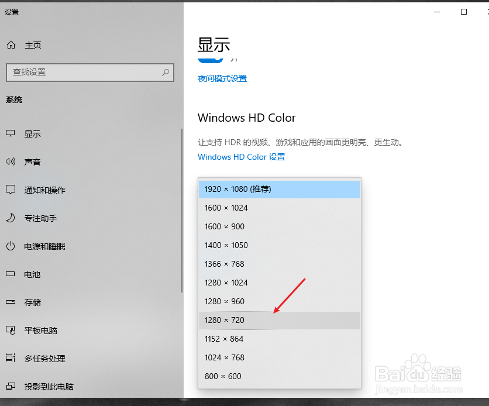This screenshot has width=489, height=406.
Task: Select 1366 × 768 resolution
Action: [x=280, y=264]
